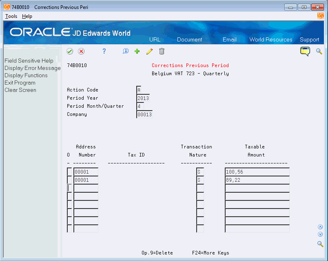Click the yellow chat bubble icon
Screen dimensions: 328x261
click(x=305, y=52)
